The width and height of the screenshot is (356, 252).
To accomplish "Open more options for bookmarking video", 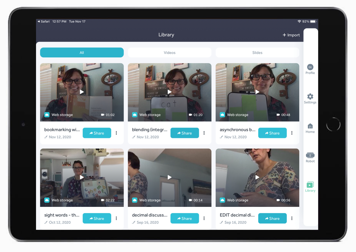I will pos(116,133).
